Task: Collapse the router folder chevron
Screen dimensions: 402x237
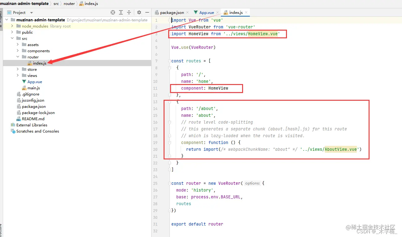Action: [x=18, y=57]
